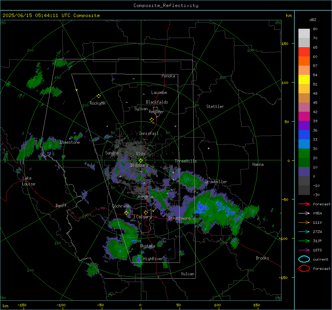332x310 pixels.
Task: Click the Hanna city label
Action: point(258,164)
